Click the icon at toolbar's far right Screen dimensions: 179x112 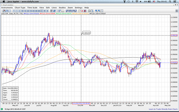[177, 11]
